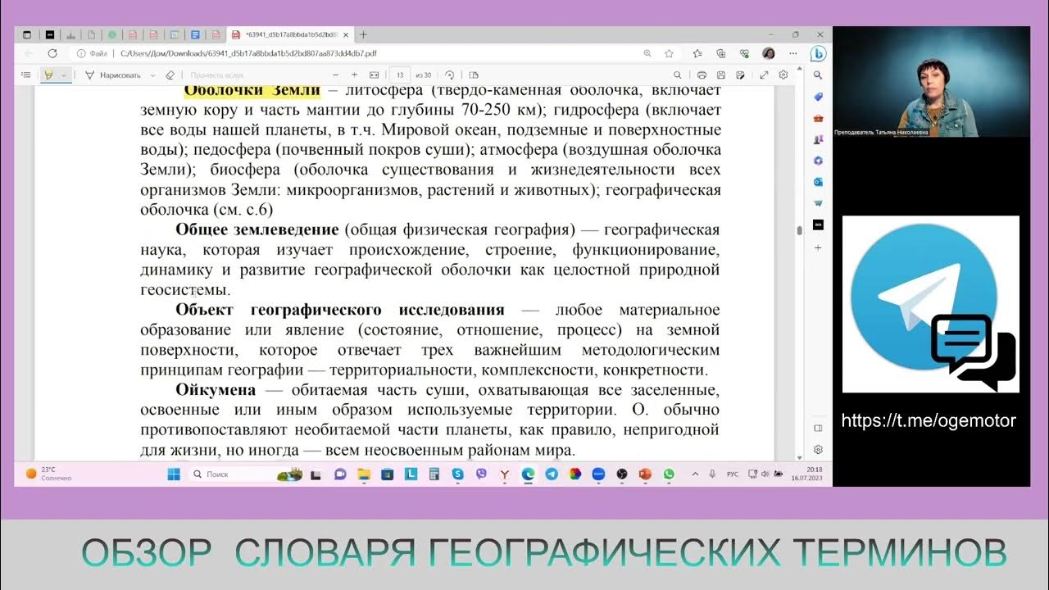Image resolution: width=1049 pixels, height=590 pixels.
Task: Open Outlook in the Edge sidebar
Action: click(818, 182)
